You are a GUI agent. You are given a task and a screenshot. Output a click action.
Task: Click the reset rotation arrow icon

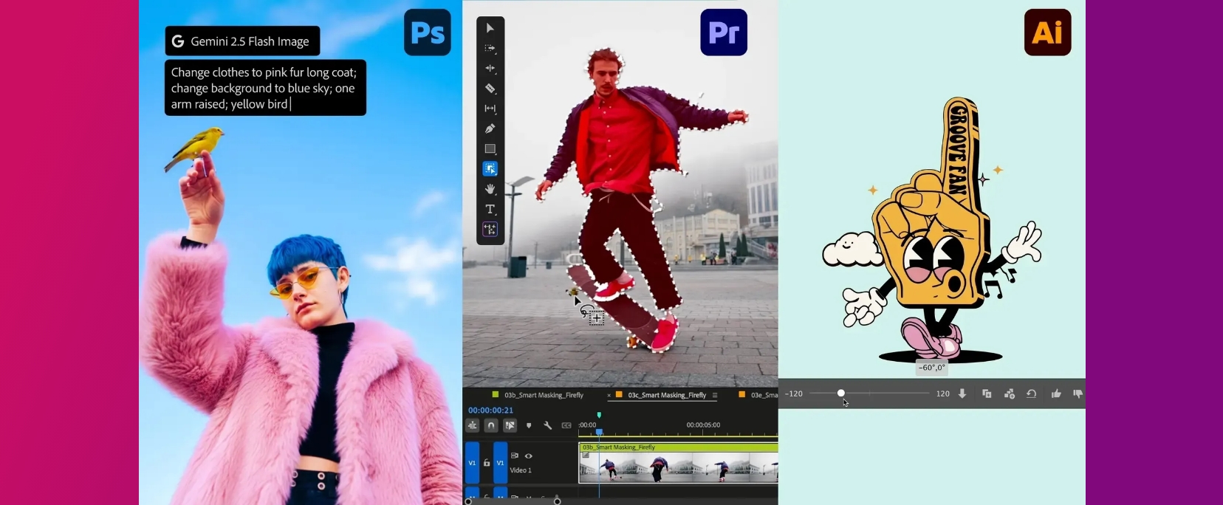1032,394
